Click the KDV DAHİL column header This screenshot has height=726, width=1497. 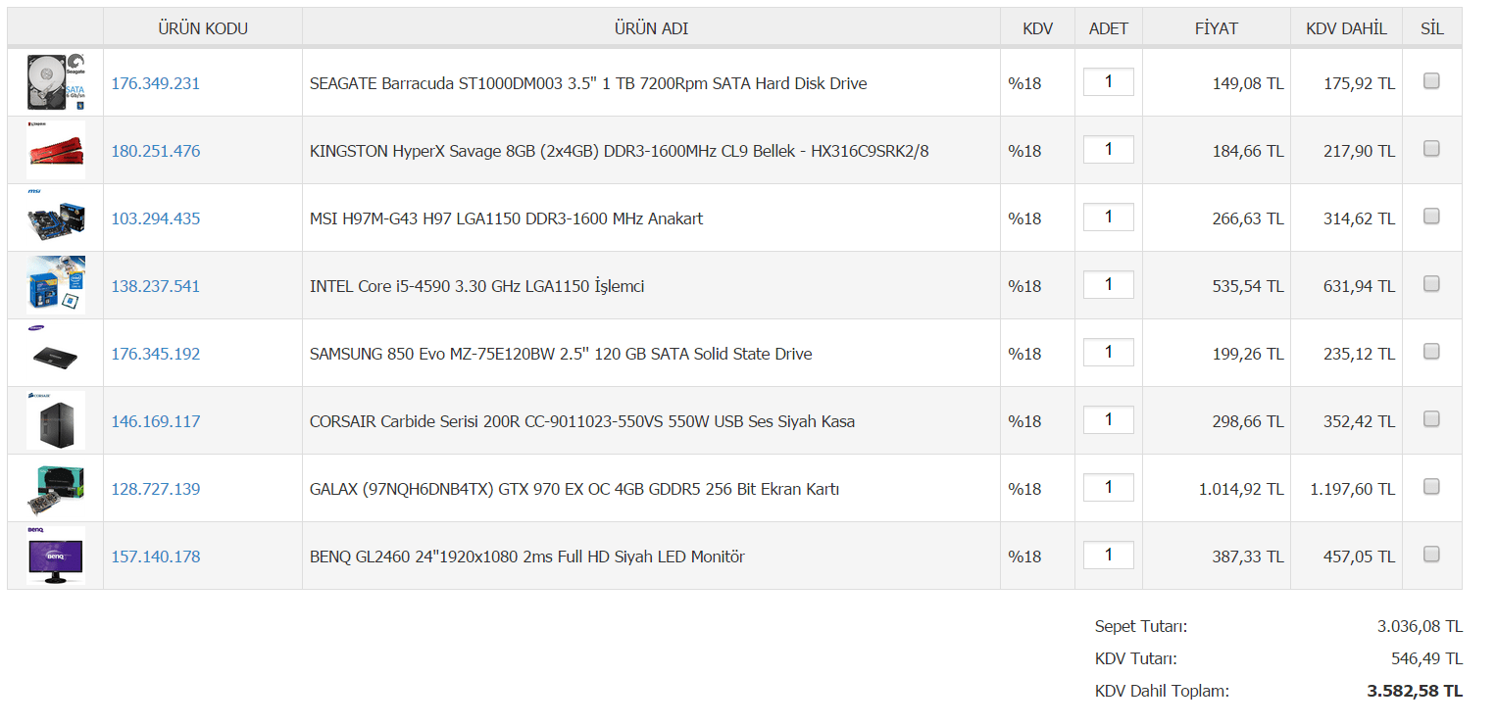1346,28
